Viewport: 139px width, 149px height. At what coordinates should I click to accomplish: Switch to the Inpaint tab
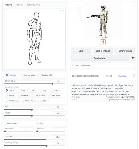pyautogui.click(x=19, y=5)
